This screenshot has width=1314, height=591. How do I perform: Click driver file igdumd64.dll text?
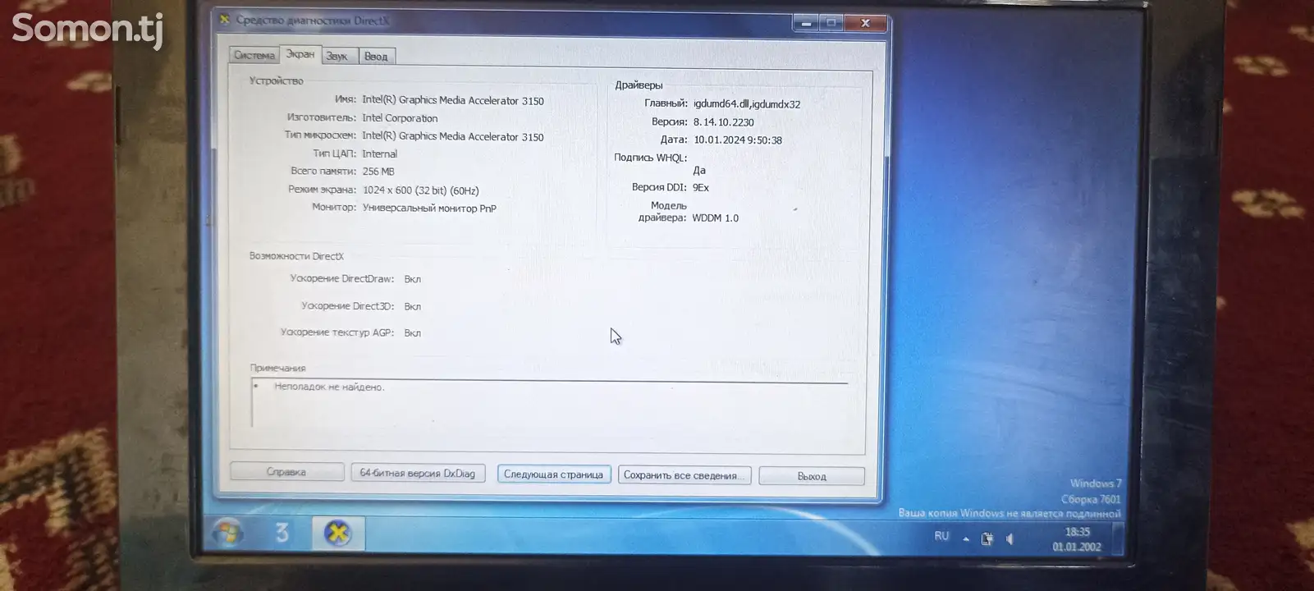747,104
